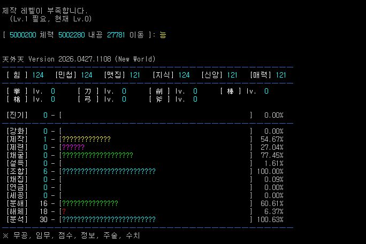Click the 斧 axe weapon skill label

[159, 99]
